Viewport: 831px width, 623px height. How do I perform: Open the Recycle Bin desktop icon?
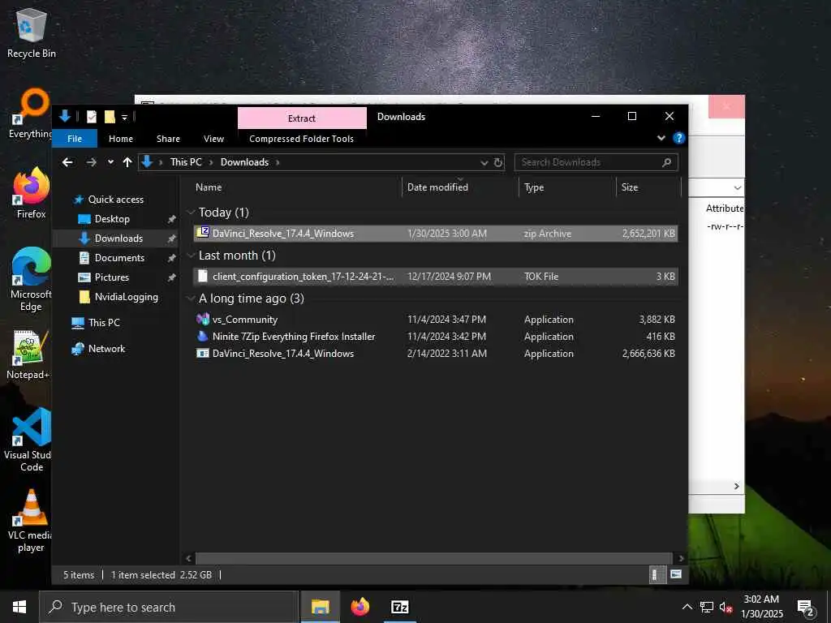coord(32,32)
